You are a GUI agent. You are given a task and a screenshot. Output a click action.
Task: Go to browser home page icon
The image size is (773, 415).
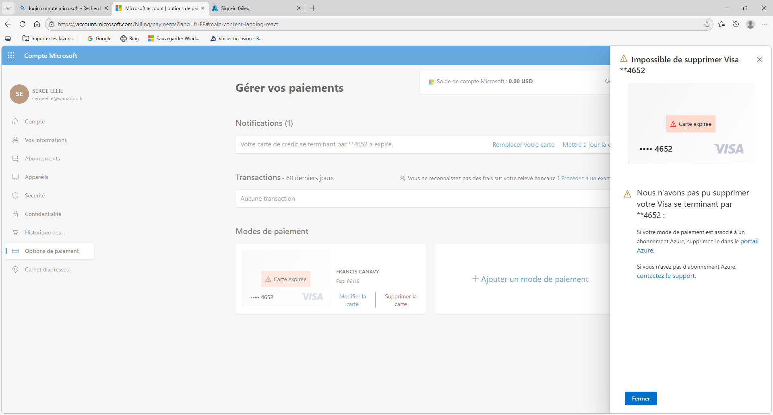tap(37, 24)
